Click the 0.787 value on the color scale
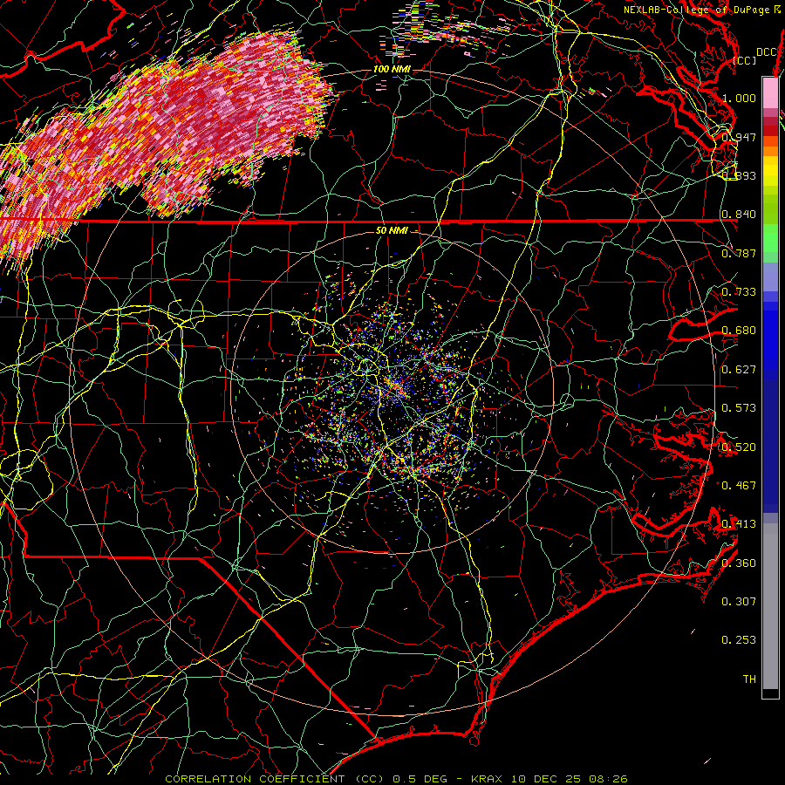785x785 pixels. click(739, 253)
